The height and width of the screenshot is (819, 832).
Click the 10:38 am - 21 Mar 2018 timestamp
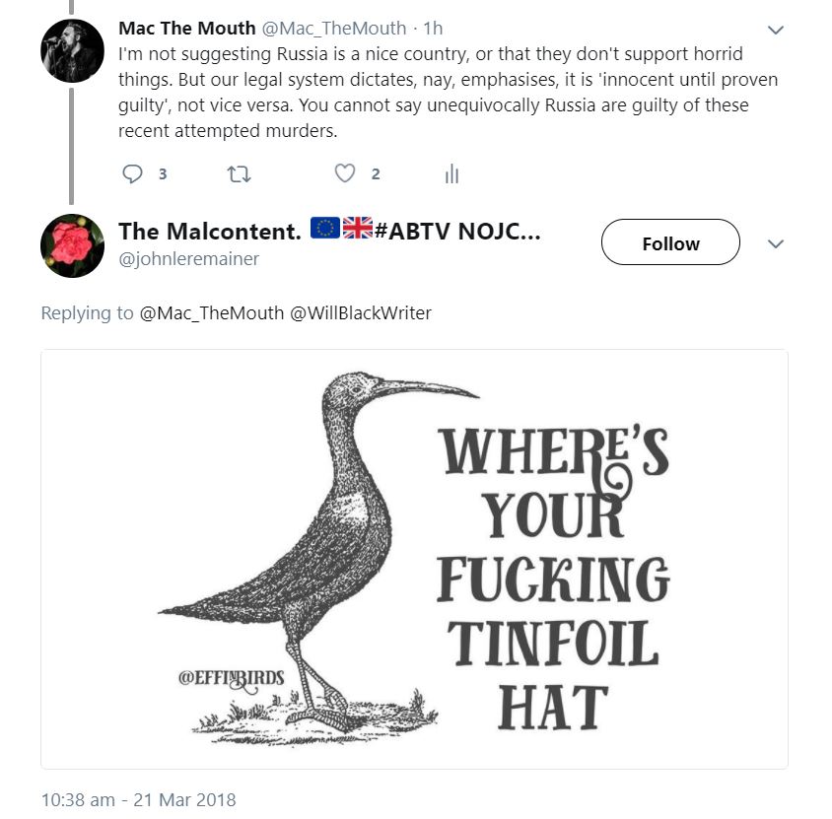pos(138,799)
